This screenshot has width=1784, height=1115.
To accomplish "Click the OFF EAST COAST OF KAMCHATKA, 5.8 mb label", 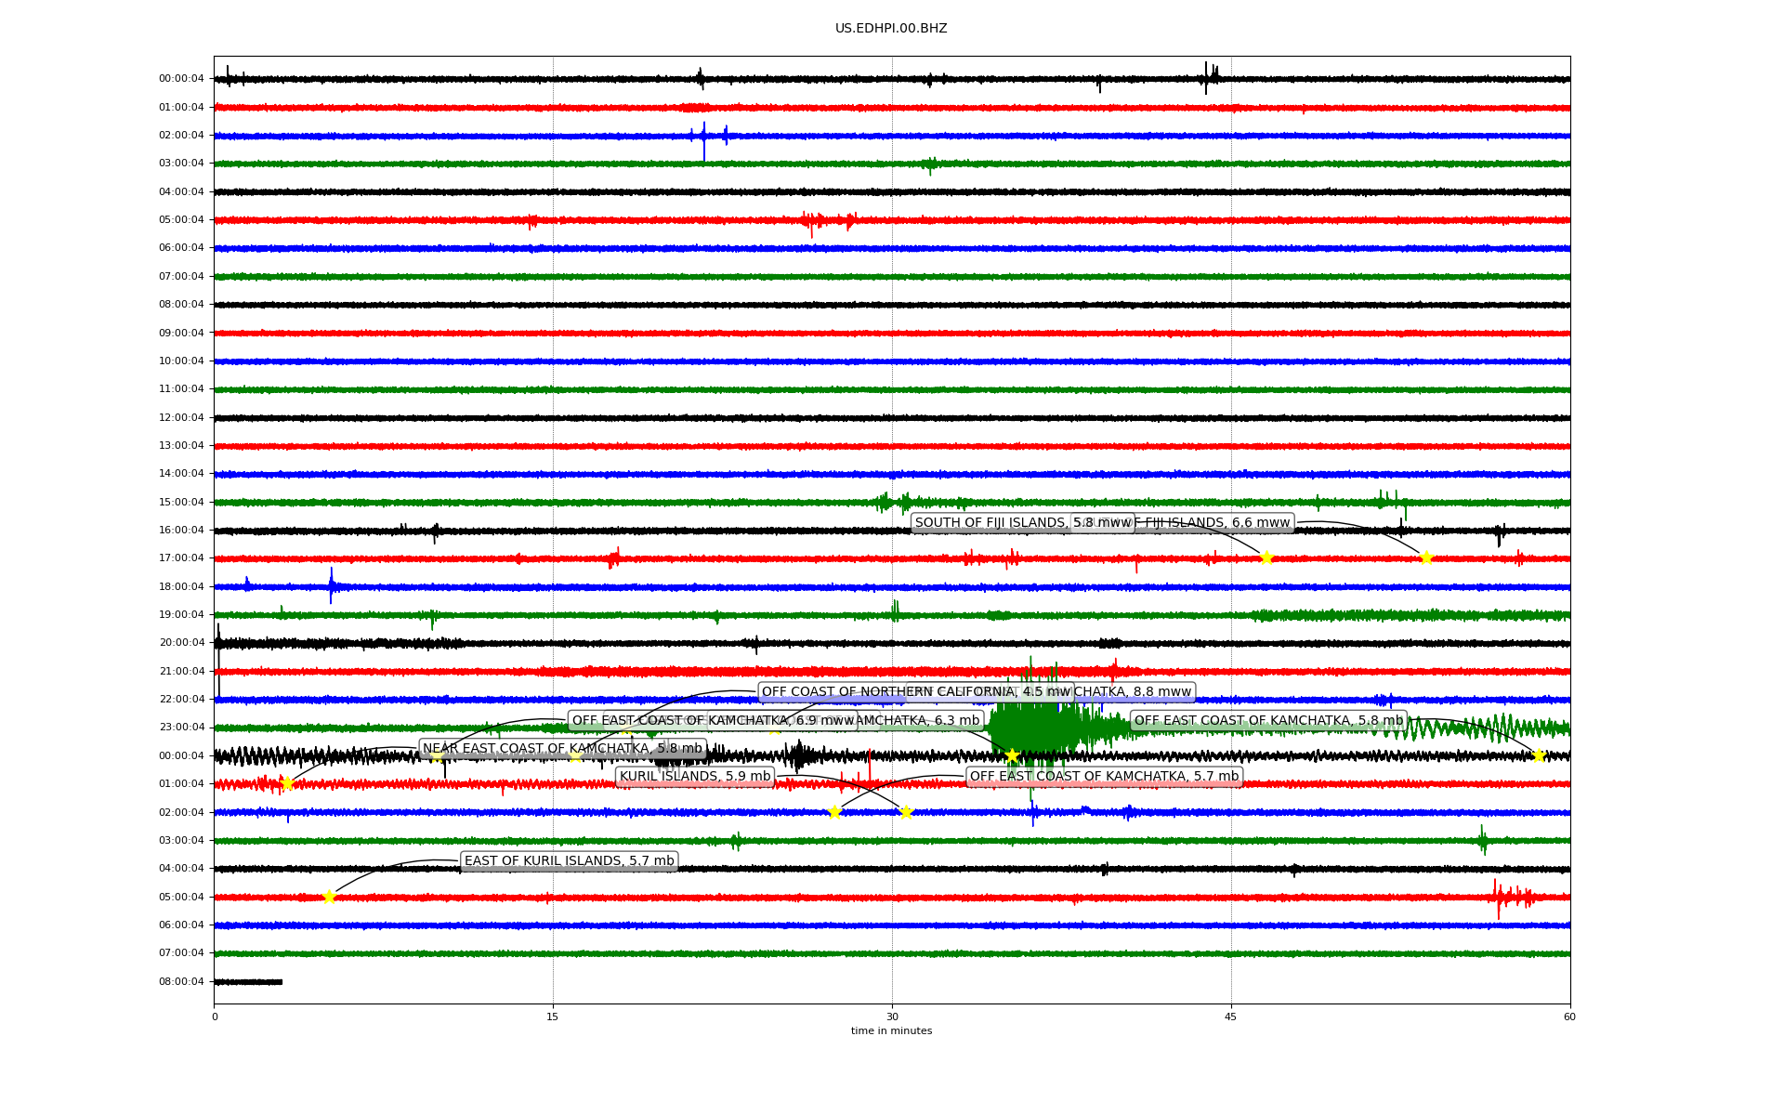I will [1268, 720].
